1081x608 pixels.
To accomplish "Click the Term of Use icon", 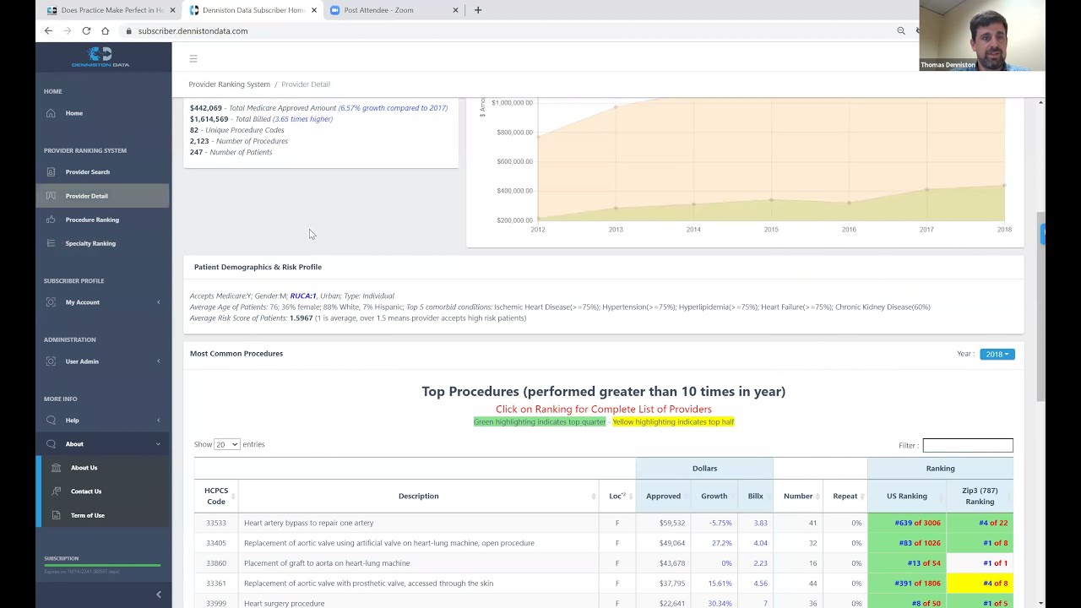I will point(56,515).
